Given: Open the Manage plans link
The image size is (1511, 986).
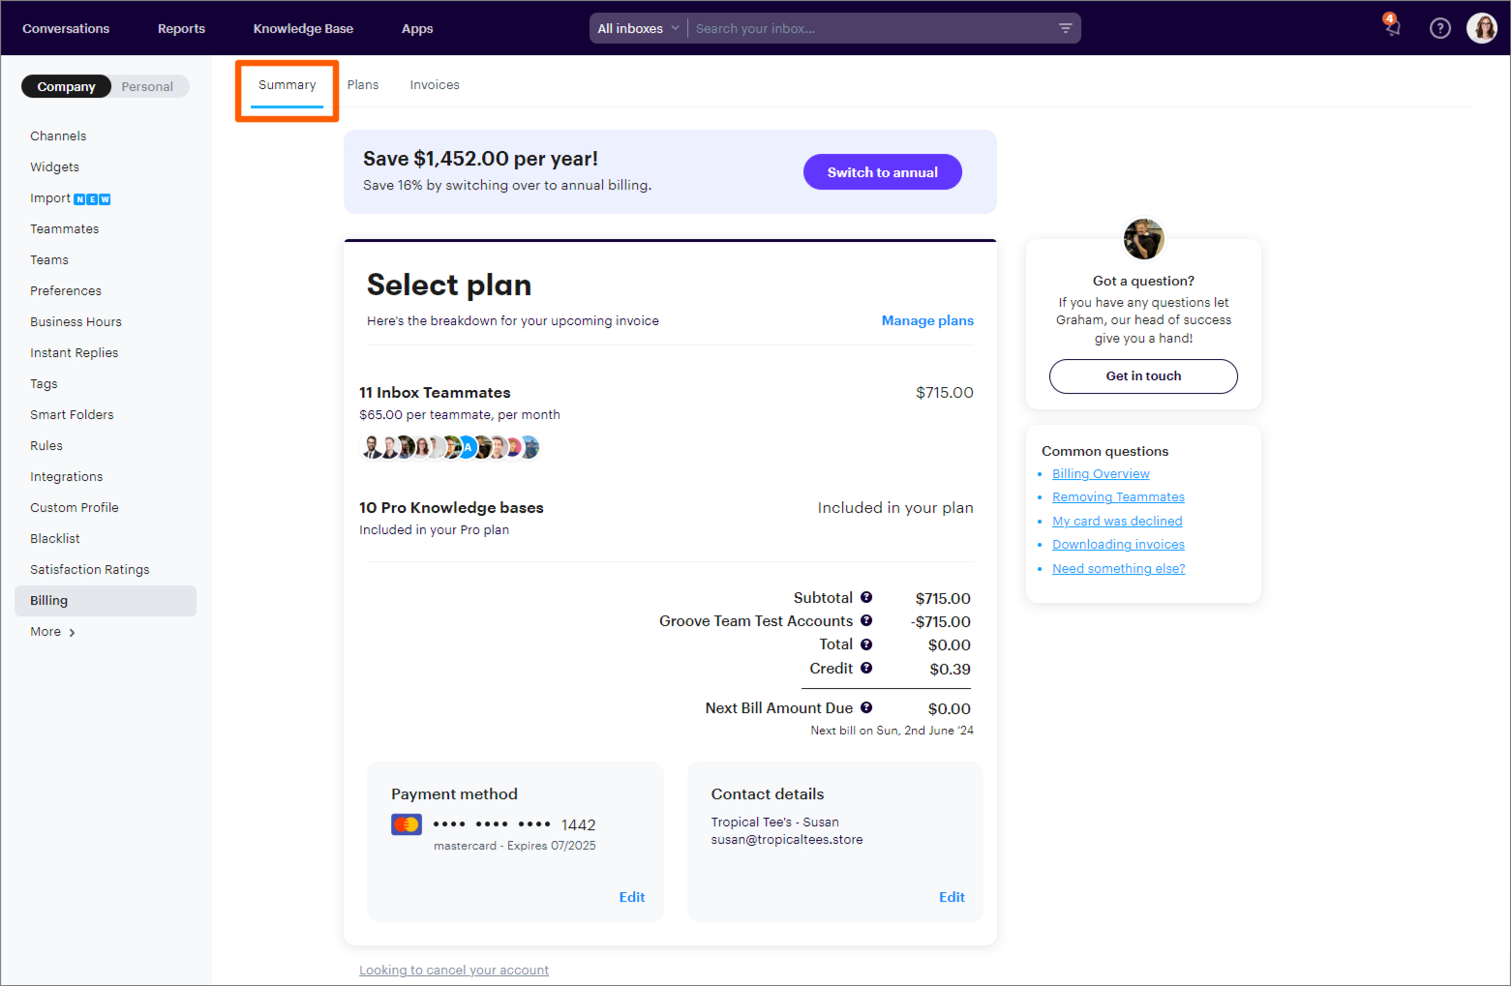Looking at the screenshot, I should click(927, 320).
